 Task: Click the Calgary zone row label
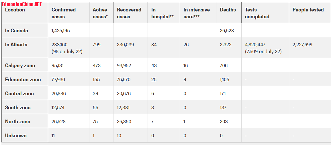pyautogui.click(x=20, y=65)
